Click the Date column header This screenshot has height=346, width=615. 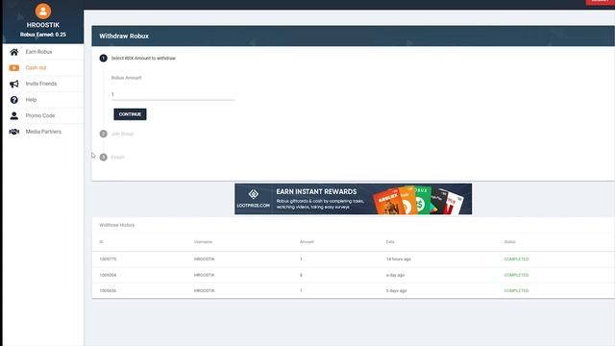pos(390,242)
